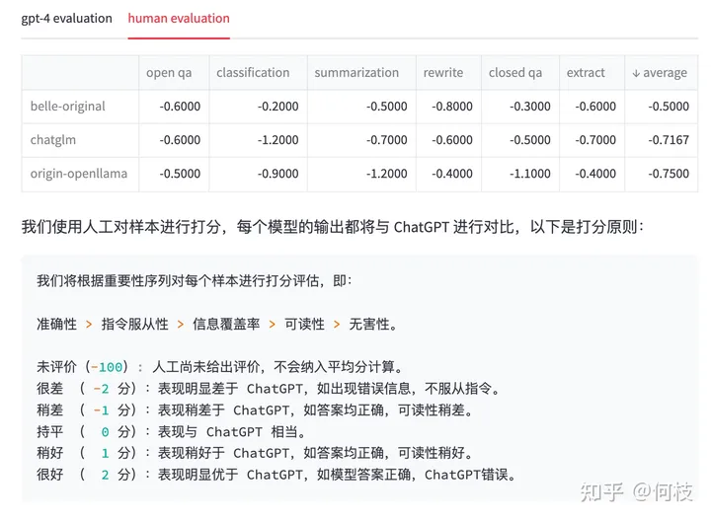Image resolution: width=711 pixels, height=521 pixels.
Task: Select the chatglm row label
Action: tap(53, 140)
